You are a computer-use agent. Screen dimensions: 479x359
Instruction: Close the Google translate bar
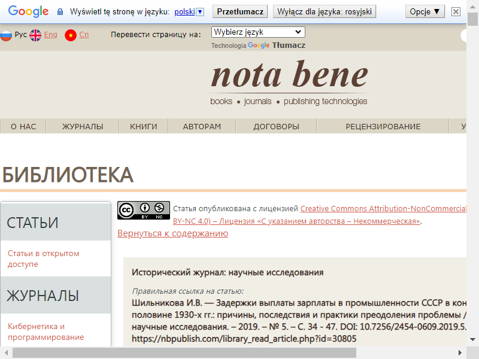(x=456, y=11)
